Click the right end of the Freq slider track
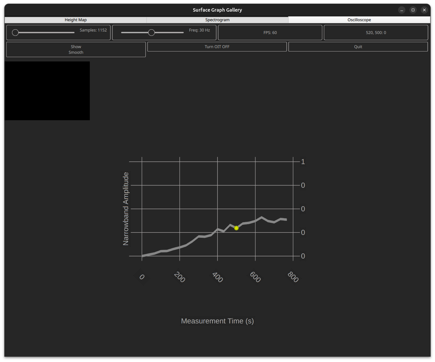Screen dimensions: 435x362 (x=182, y=33)
